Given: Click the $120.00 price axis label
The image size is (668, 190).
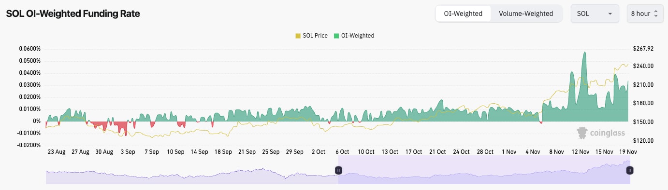Looking at the screenshot, I should (643, 141).
